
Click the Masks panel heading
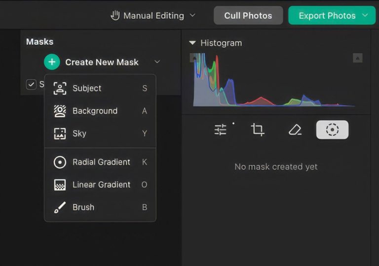[39, 42]
